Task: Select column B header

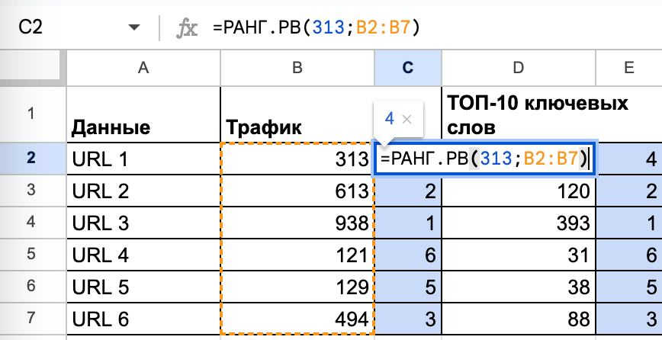Action: (297, 69)
